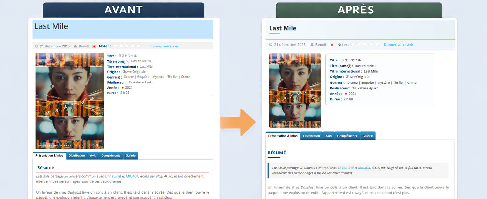Select Présentation & infos tab in APRÈS panel
The width and height of the screenshot is (487, 199).
tap(283, 136)
